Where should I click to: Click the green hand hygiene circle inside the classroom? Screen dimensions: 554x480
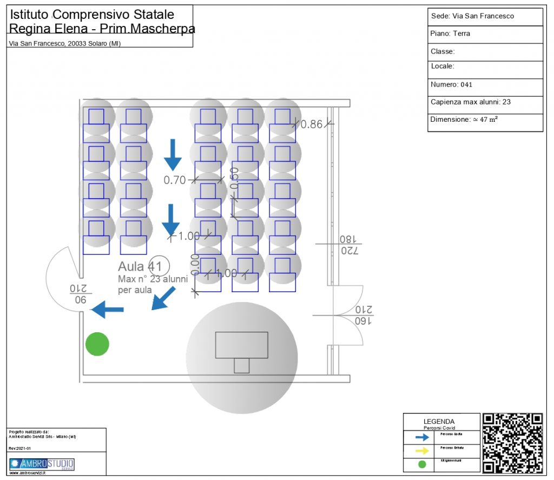pyautogui.click(x=97, y=344)
